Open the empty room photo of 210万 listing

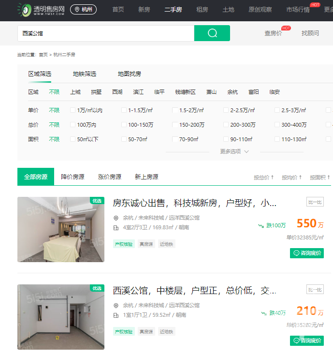61,317
